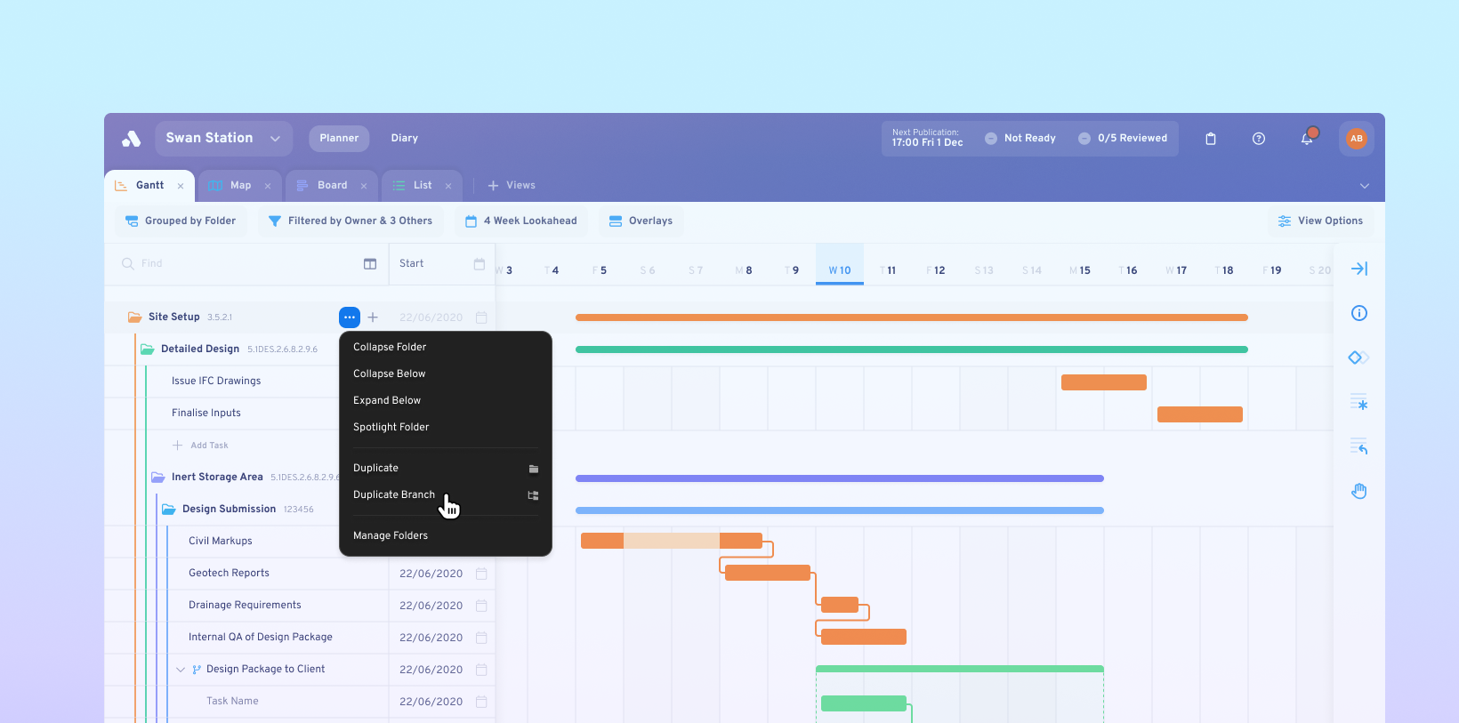Click the three-dots menu button for Site Setup
The width and height of the screenshot is (1459, 723).
(350, 317)
